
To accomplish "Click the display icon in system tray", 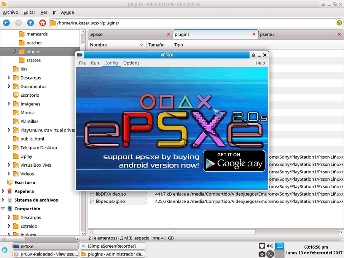I will [x=262, y=246].
